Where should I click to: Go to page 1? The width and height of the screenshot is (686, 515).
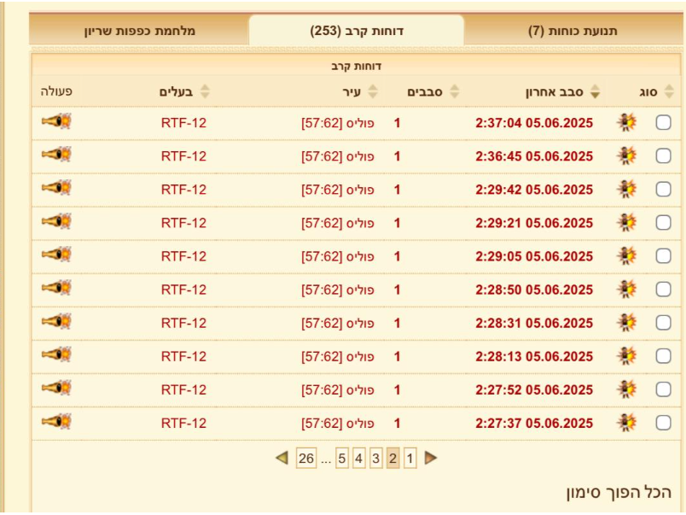pos(410,459)
